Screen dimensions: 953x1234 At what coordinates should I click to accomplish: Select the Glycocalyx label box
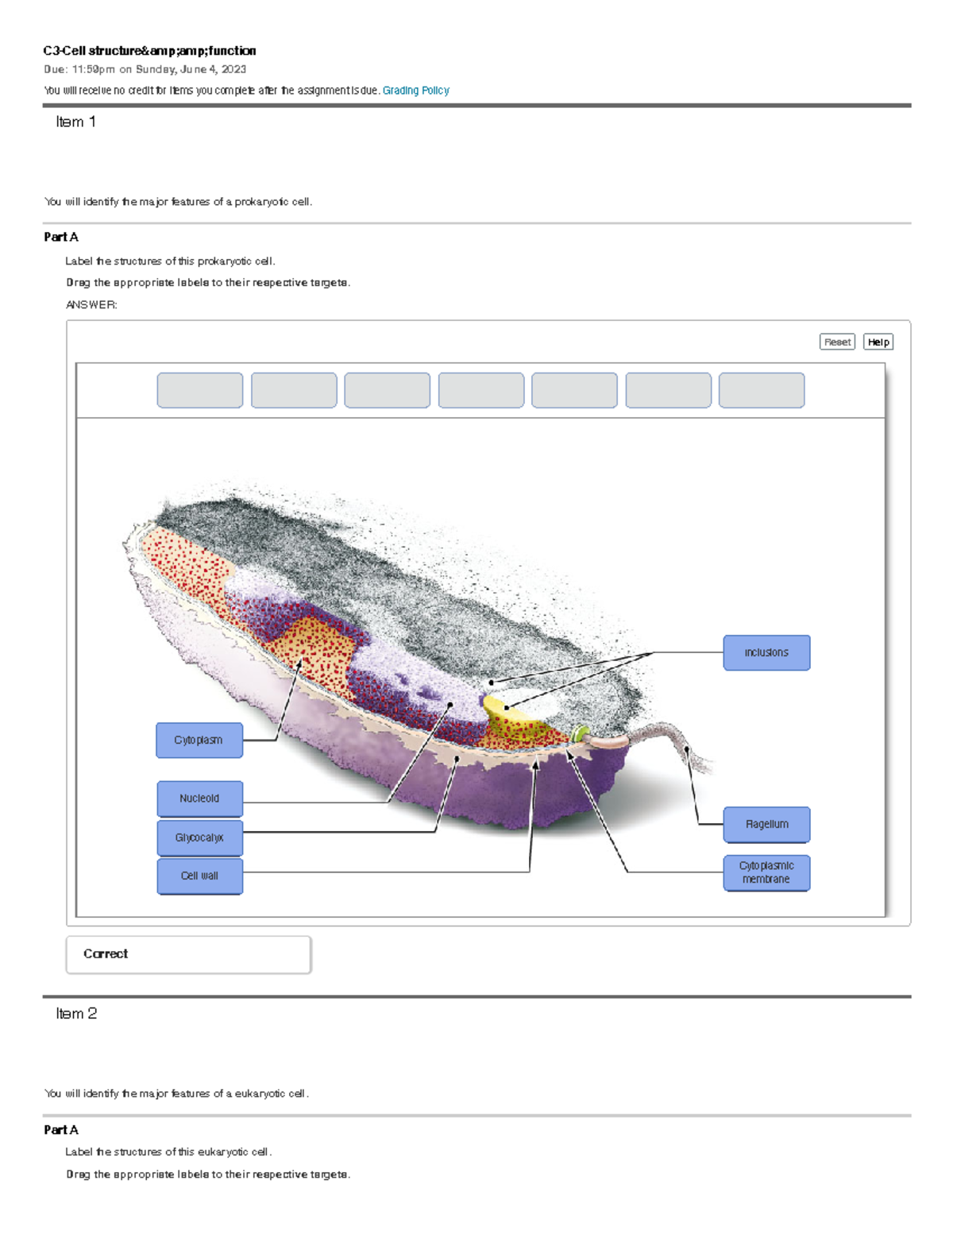pyautogui.click(x=199, y=837)
